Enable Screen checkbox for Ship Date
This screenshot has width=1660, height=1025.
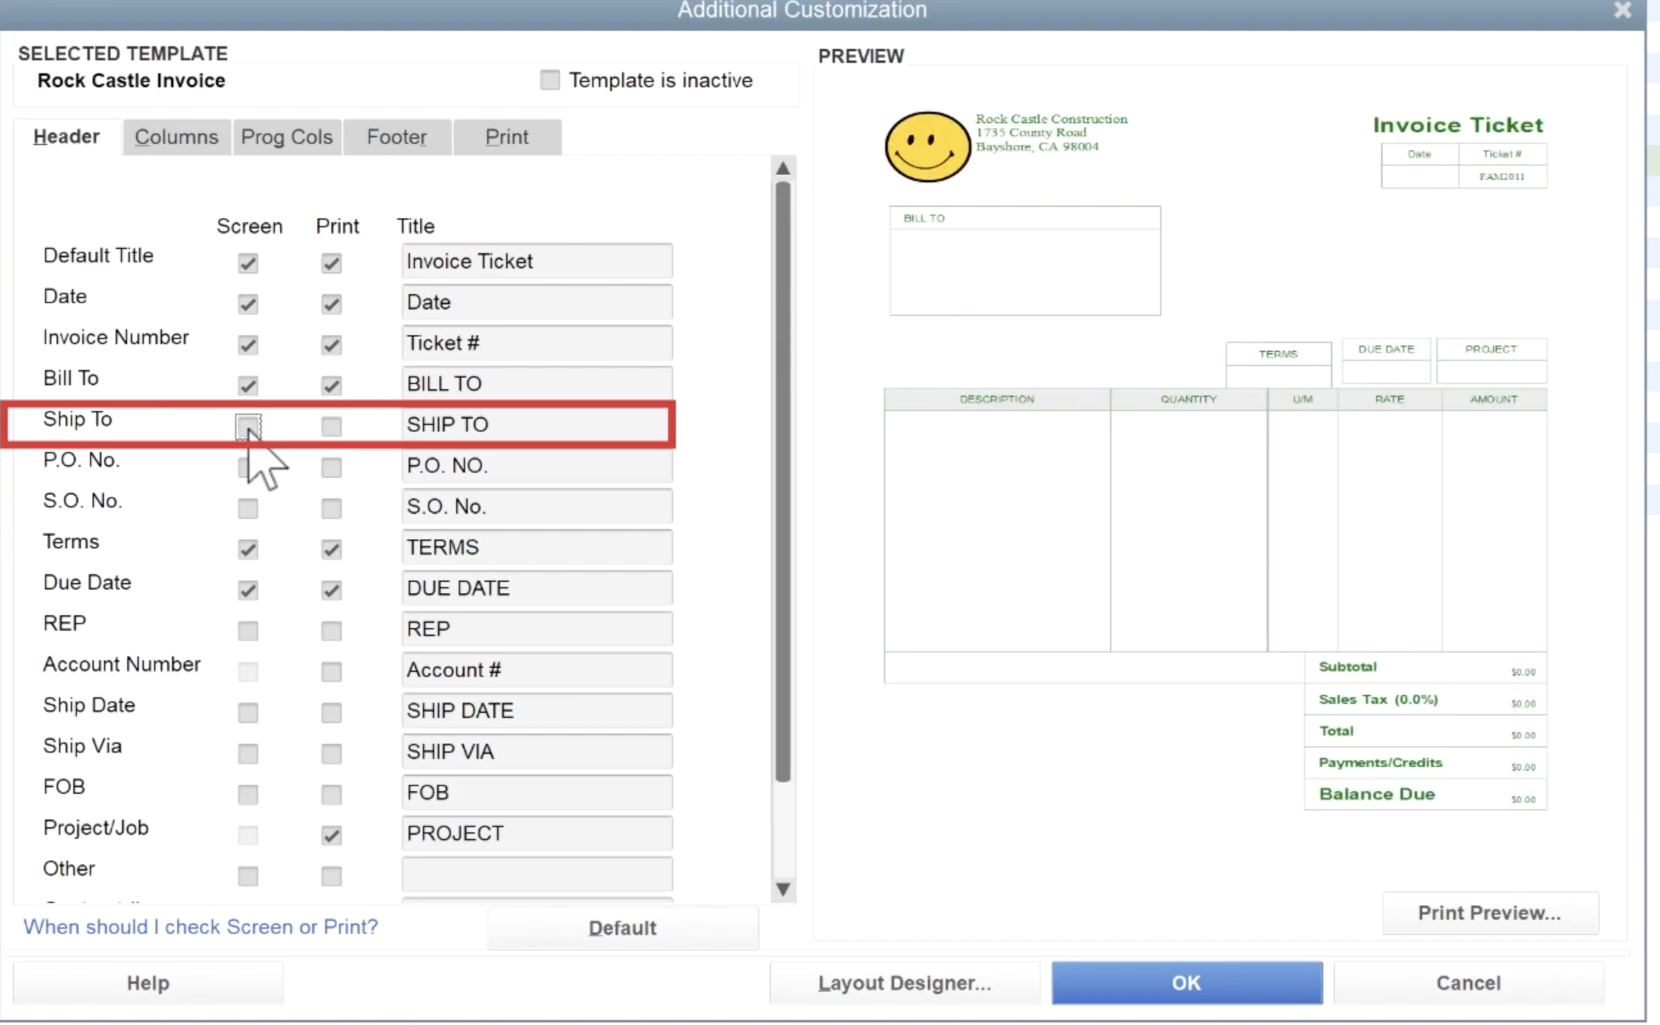[x=248, y=712]
